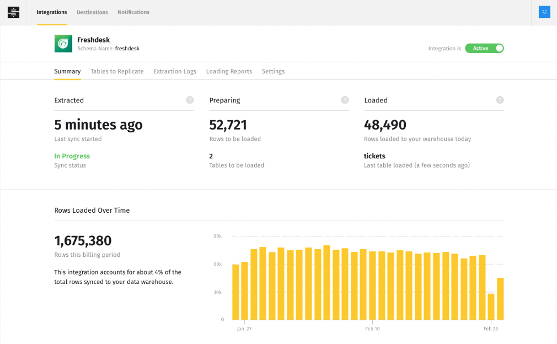The image size is (557, 344).
Task: Open the blue support chat smiley icon
Action: tap(544, 11)
